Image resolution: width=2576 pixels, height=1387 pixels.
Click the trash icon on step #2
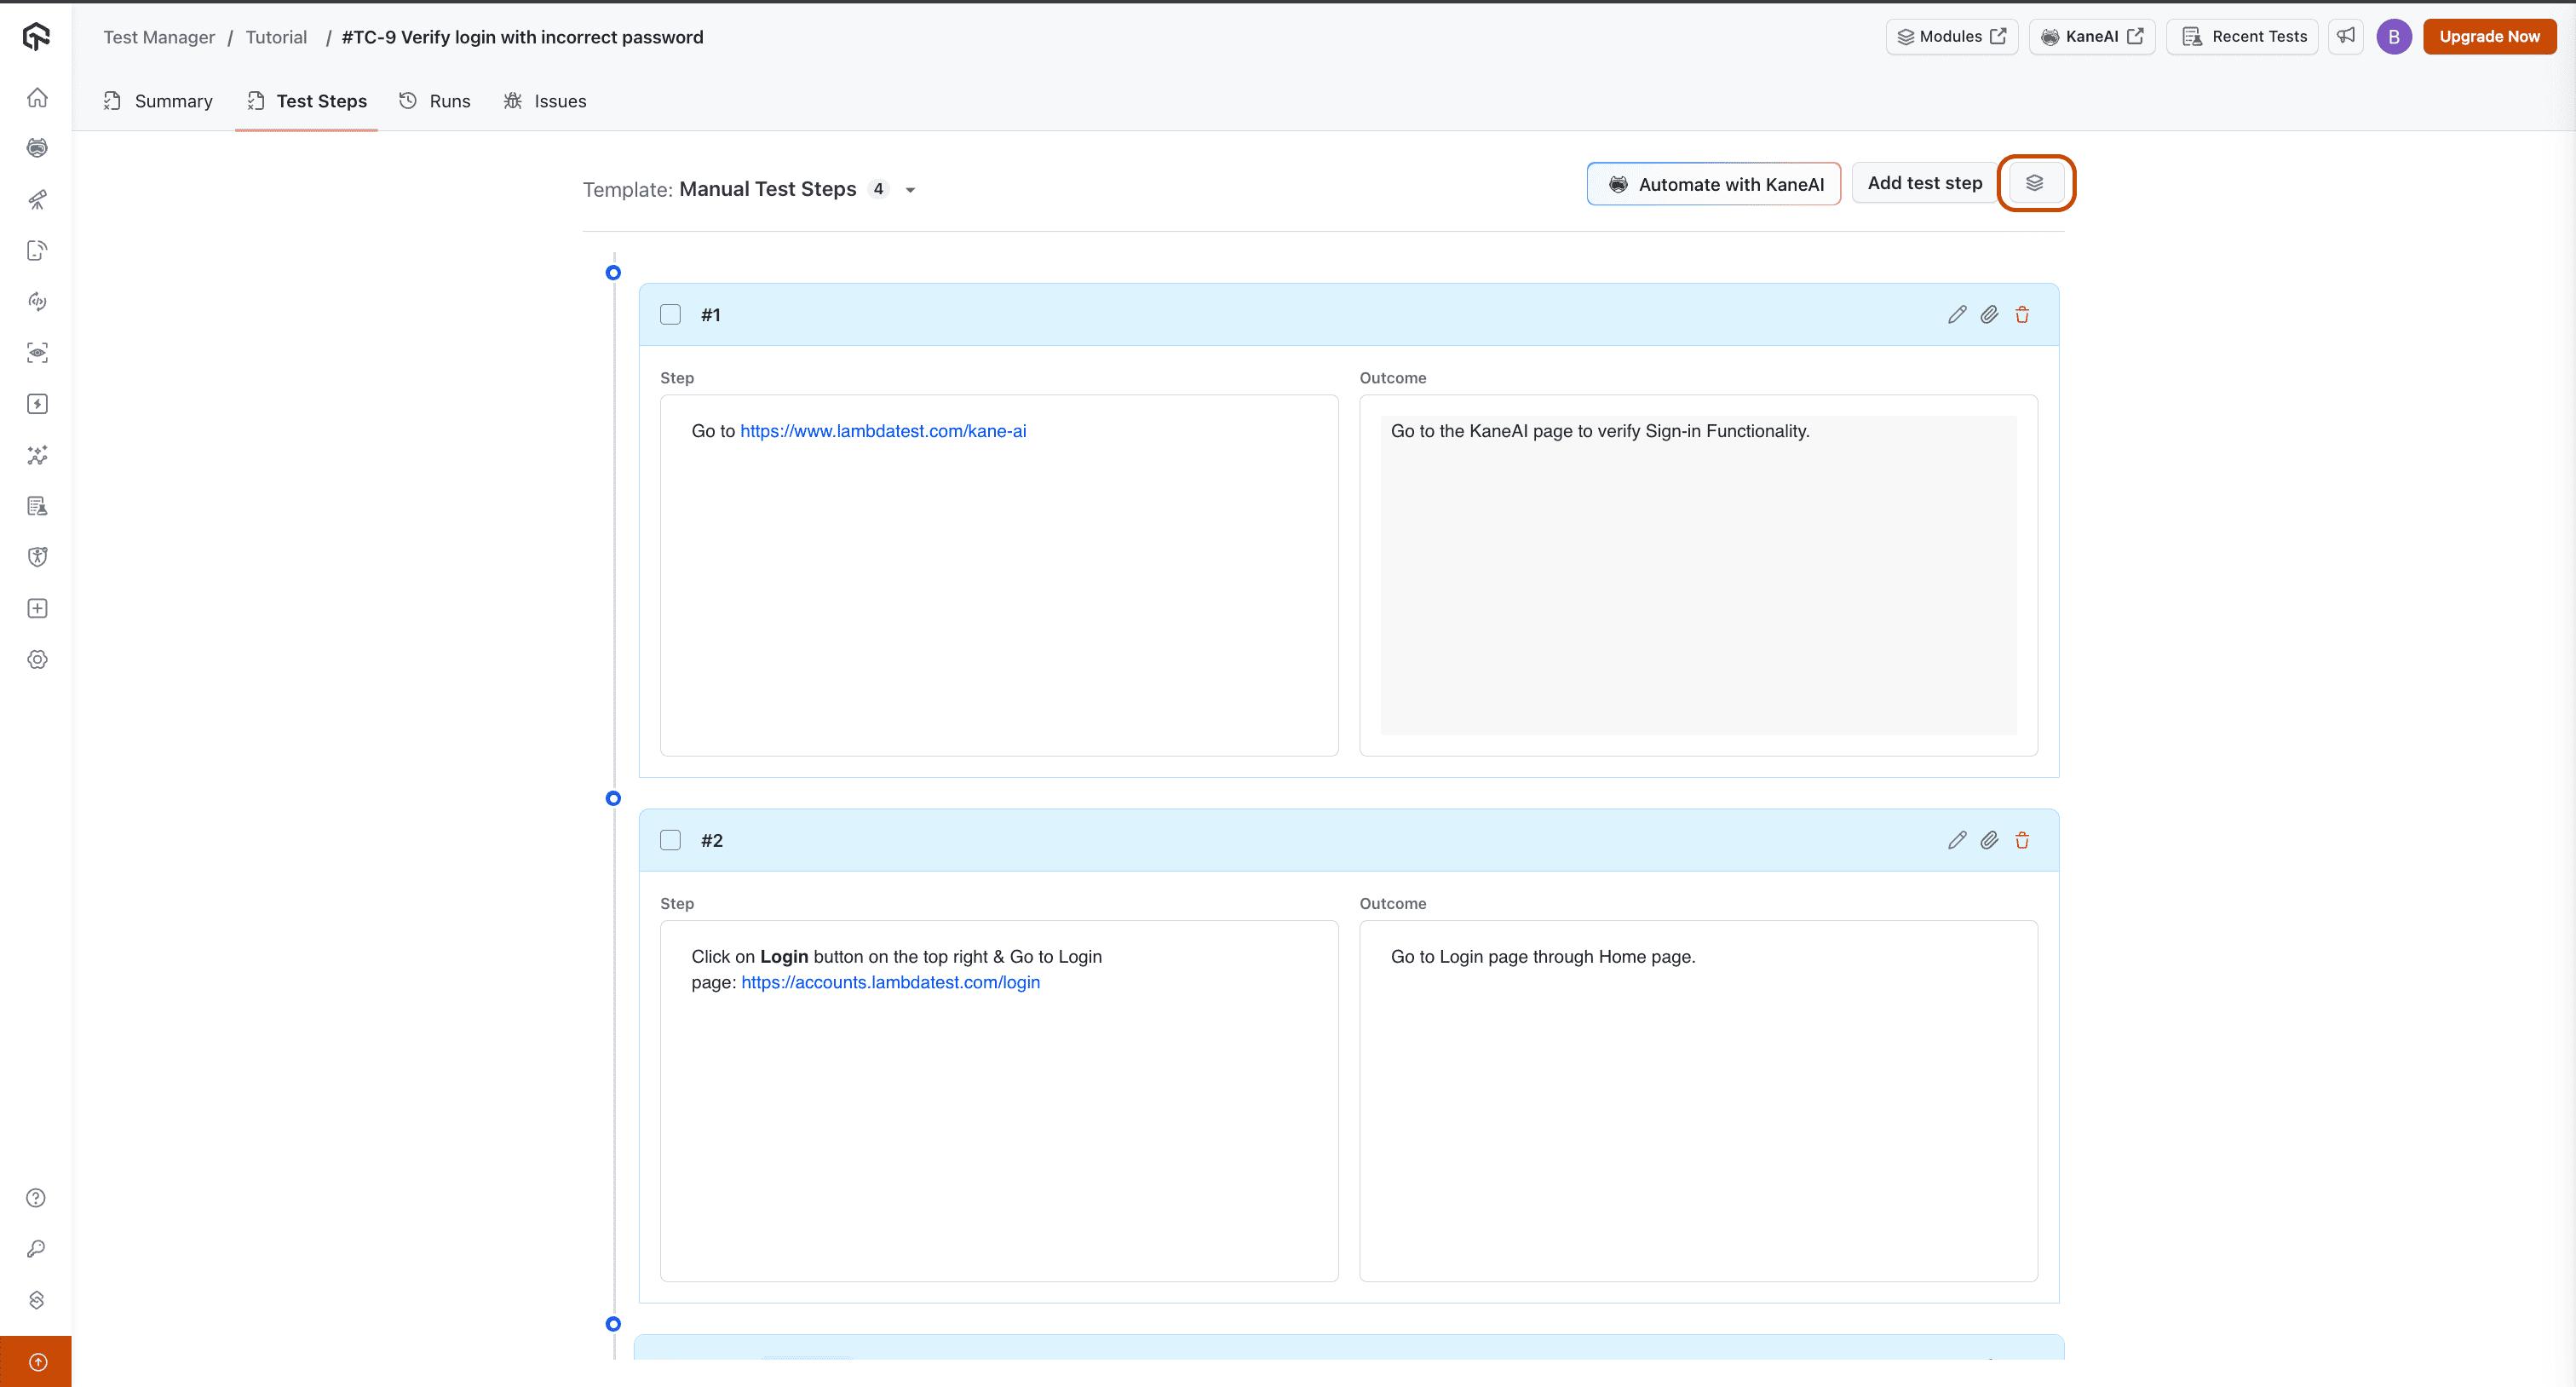tap(2022, 840)
